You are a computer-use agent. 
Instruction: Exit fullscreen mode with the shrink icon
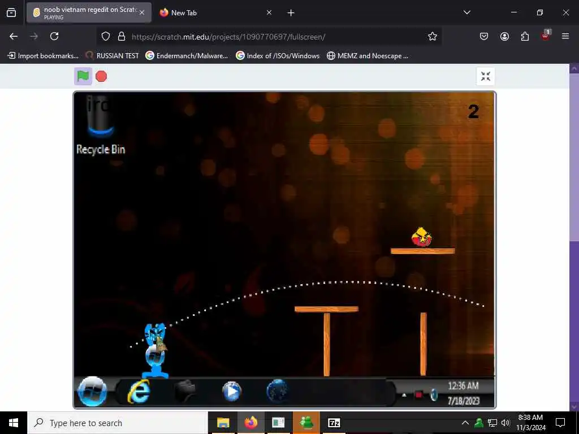pyautogui.click(x=486, y=76)
